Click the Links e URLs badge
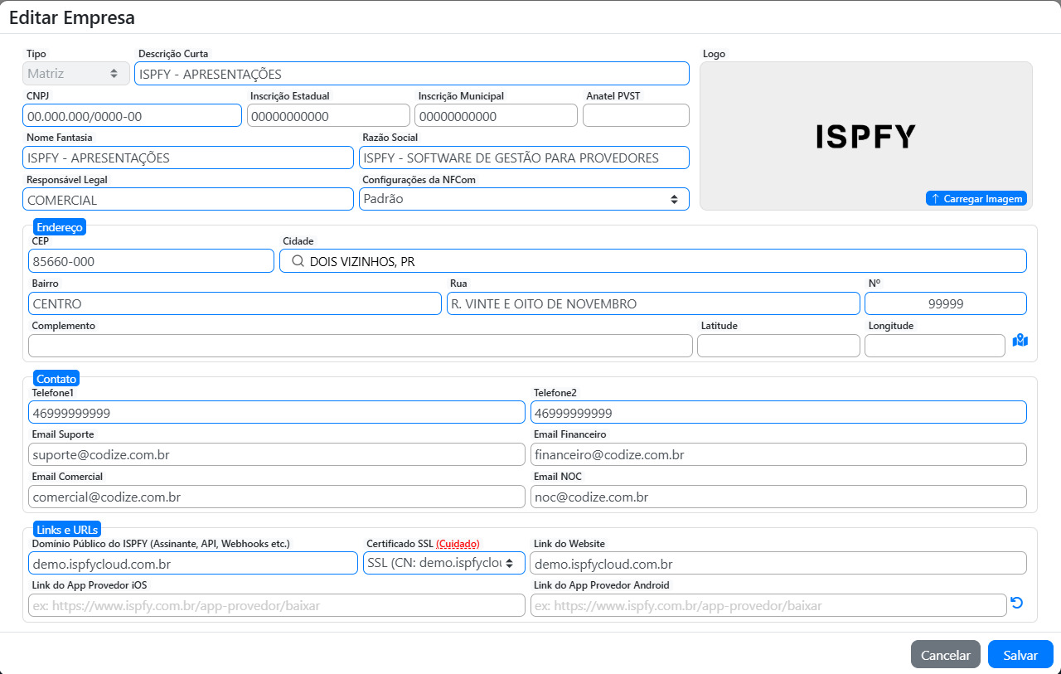1061x674 pixels. (x=65, y=529)
